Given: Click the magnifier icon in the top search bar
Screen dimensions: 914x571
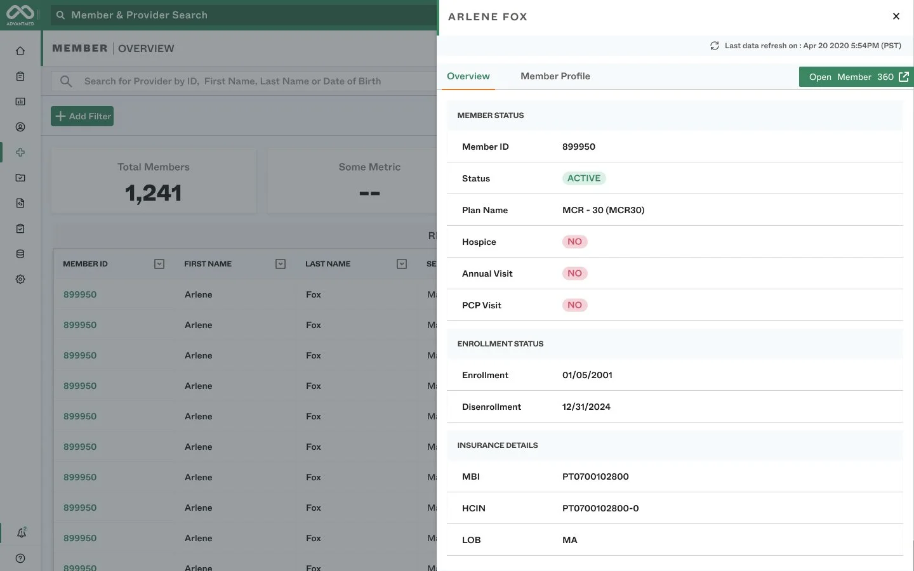Looking at the screenshot, I should (x=60, y=15).
